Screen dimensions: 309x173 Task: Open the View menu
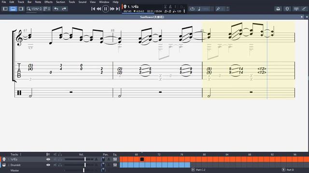tap(93, 2)
